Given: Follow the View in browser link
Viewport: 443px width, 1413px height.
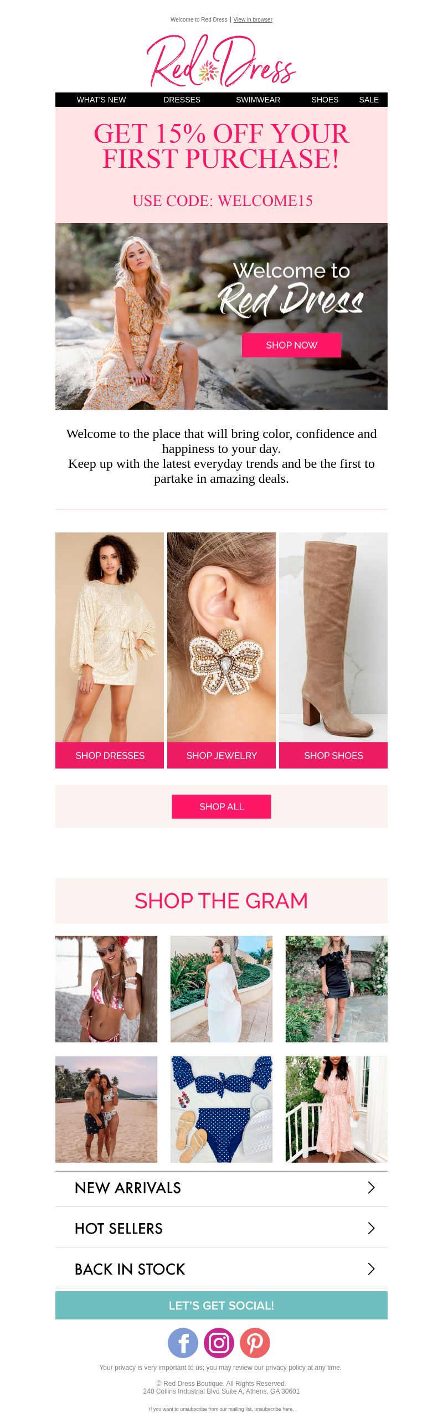Looking at the screenshot, I should point(253,19).
